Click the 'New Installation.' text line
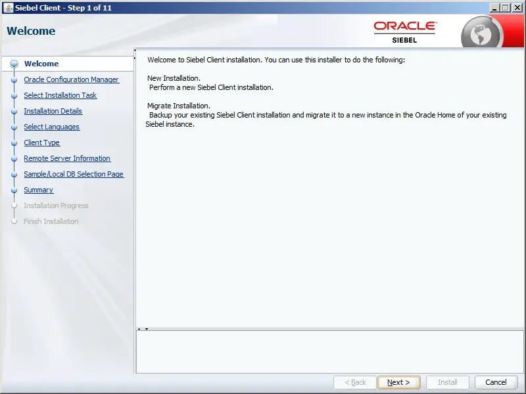The height and width of the screenshot is (394, 526). coord(174,78)
